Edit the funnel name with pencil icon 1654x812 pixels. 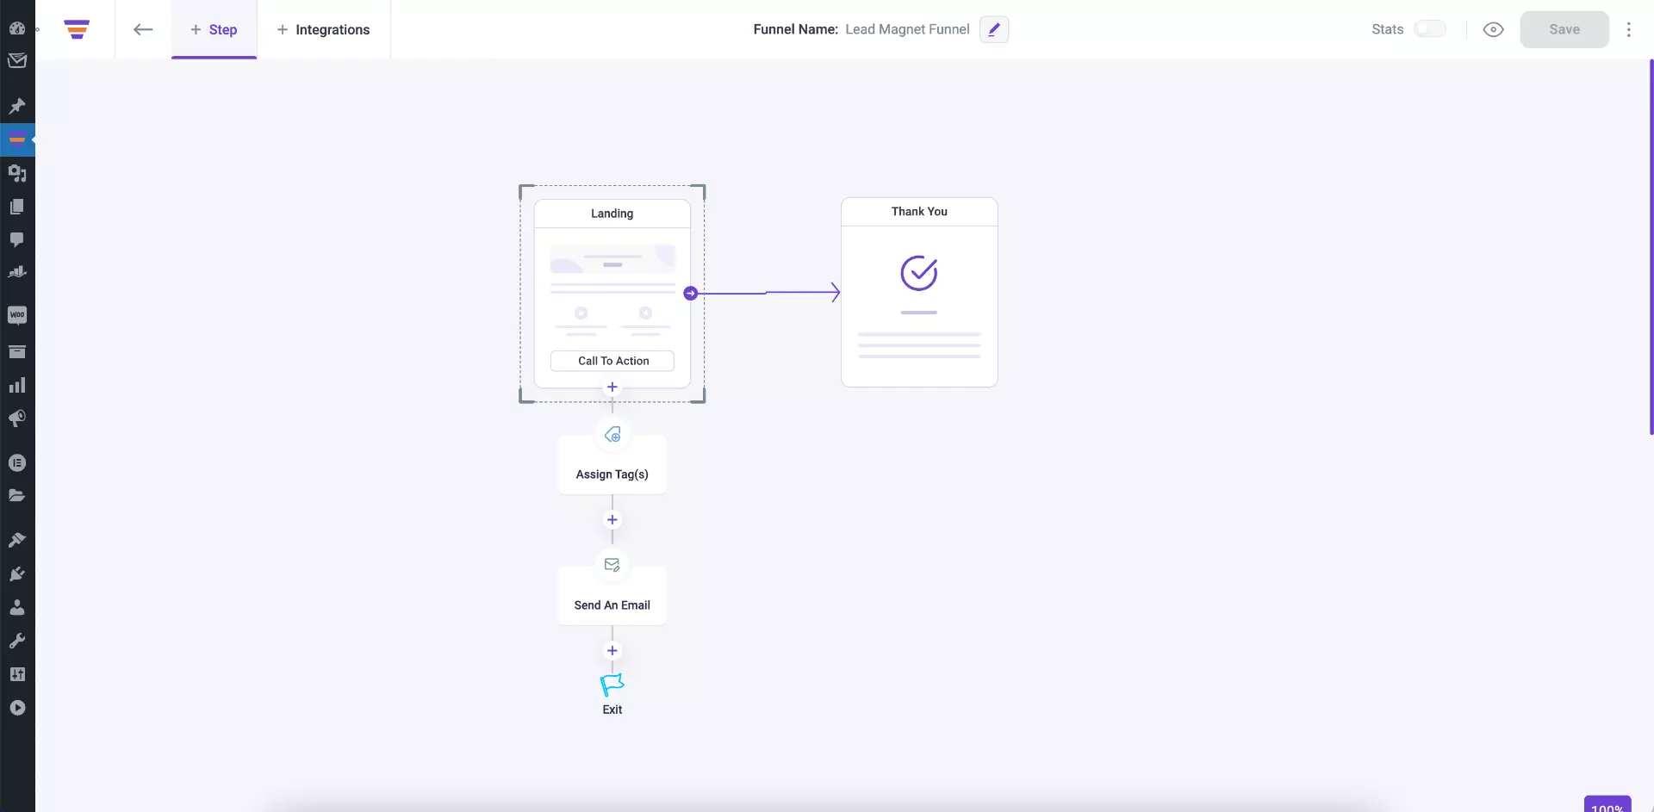pos(994,29)
